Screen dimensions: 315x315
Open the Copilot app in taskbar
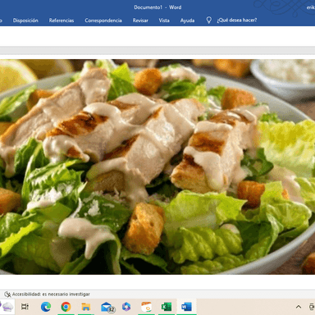click(x=126, y=307)
